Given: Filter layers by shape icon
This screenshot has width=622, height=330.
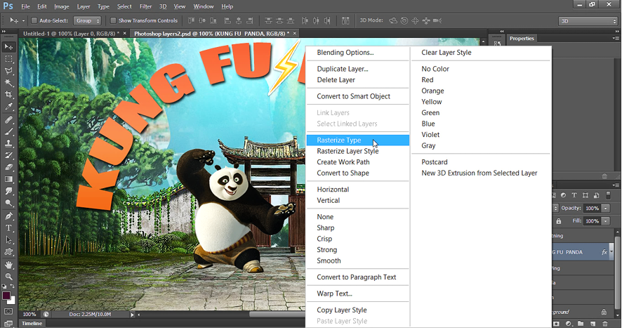Looking at the screenshot, I should pyautogui.click(x=585, y=195).
